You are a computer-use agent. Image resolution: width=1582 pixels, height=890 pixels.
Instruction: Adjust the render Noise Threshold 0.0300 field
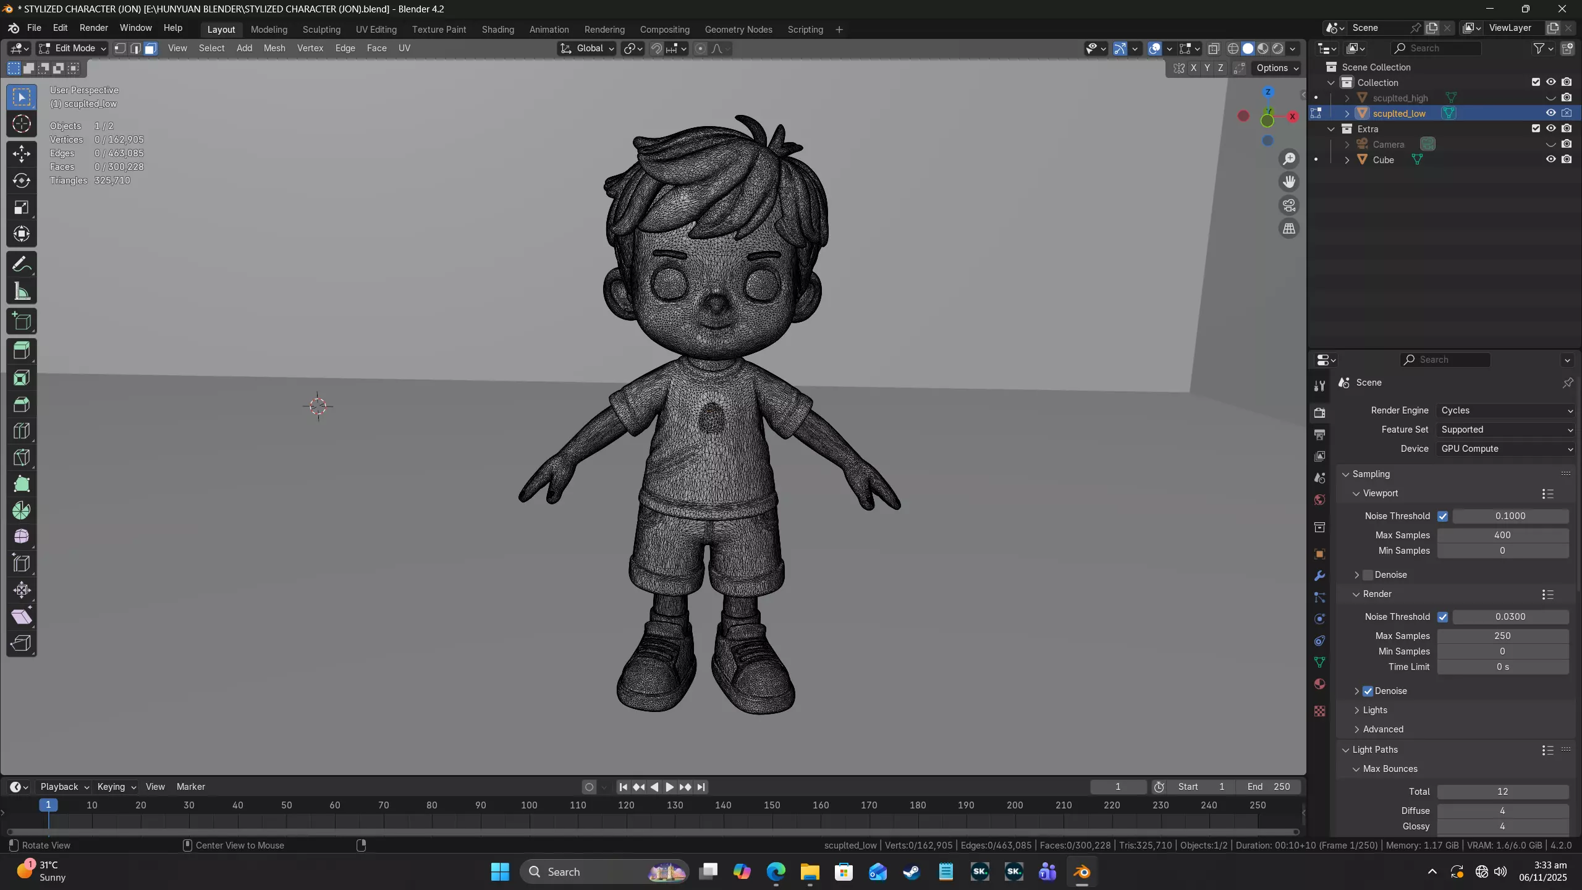[1510, 617]
